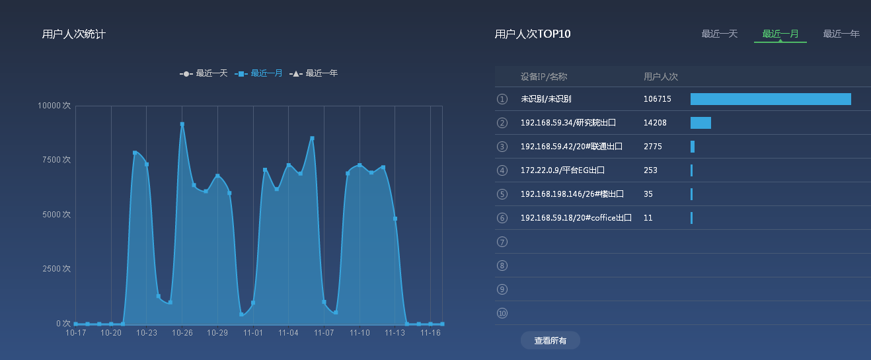Click the rank 10 circle icon

click(x=502, y=313)
